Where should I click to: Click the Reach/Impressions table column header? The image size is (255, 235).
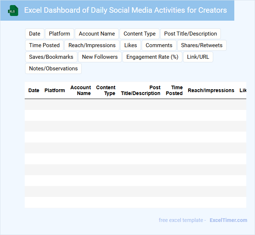coord(211,90)
